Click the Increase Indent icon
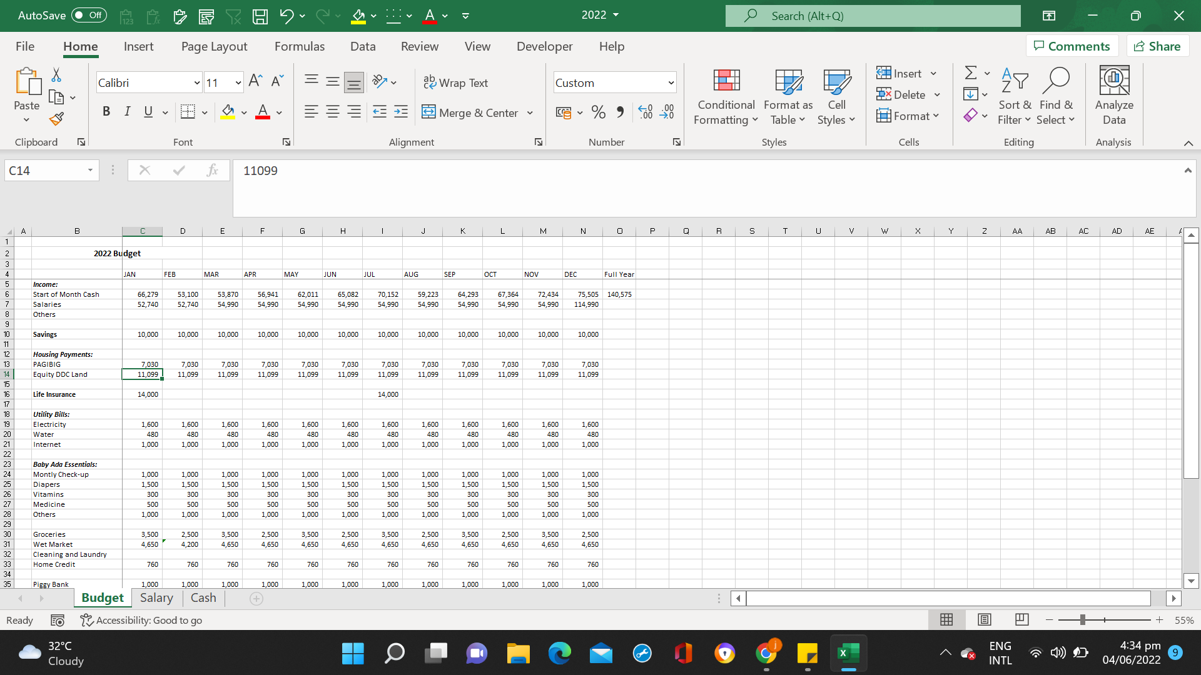Viewport: 1201px width, 675px height. [x=401, y=112]
